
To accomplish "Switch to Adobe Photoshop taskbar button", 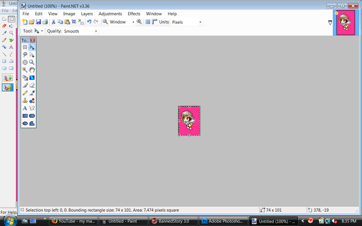I will 223,221.
